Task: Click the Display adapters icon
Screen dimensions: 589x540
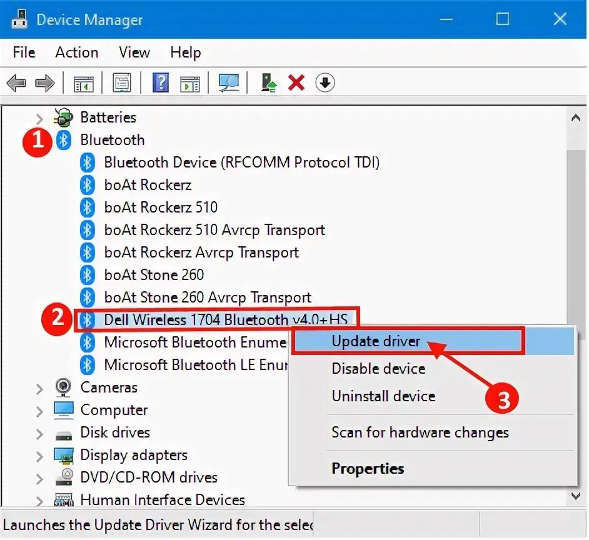Action: click(64, 455)
